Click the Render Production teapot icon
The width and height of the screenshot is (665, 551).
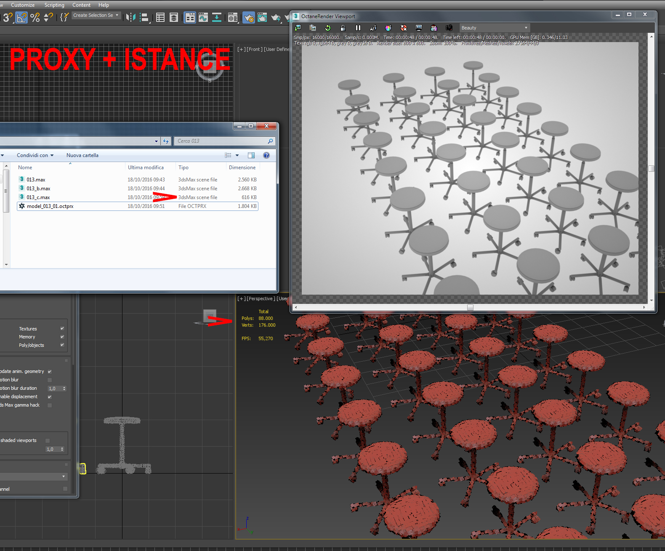pyautogui.click(x=276, y=17)
